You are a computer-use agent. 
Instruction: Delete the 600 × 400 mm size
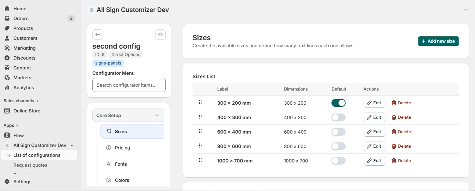(401, 132)
